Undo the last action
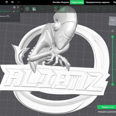 (12, 2)
